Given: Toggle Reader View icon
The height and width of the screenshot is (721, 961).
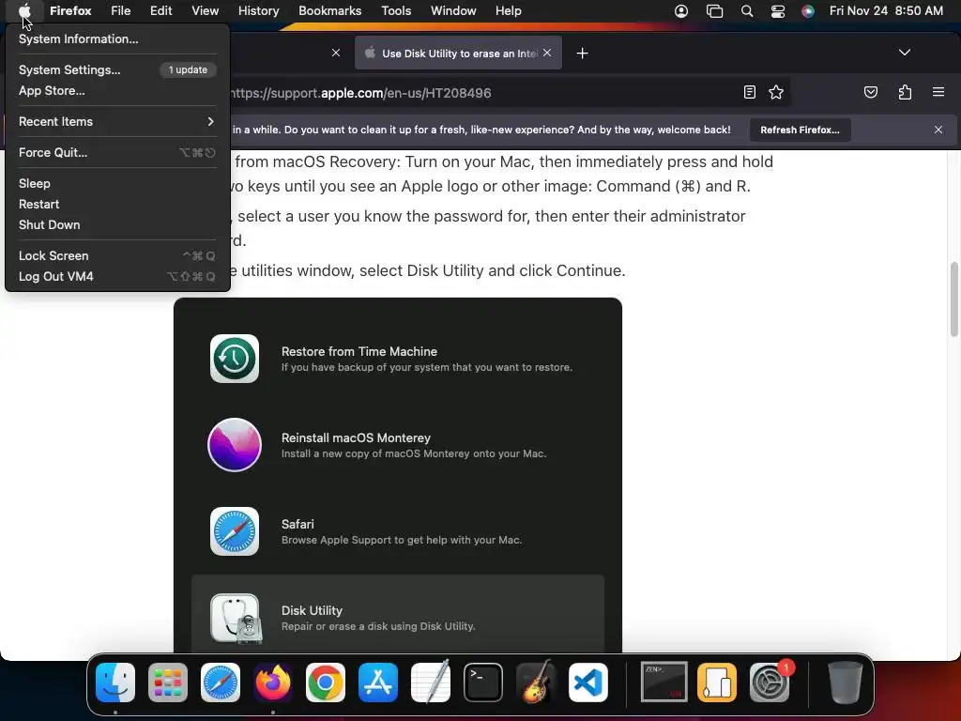Looking at the screenshot, I should click(749, 93).
